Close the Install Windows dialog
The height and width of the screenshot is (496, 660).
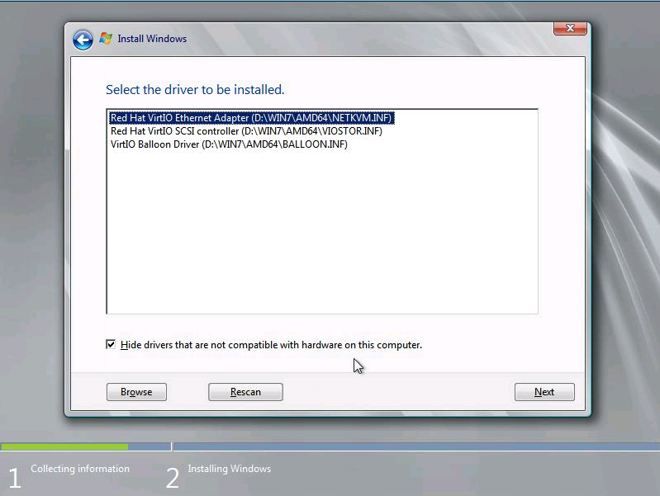[570, 28]
